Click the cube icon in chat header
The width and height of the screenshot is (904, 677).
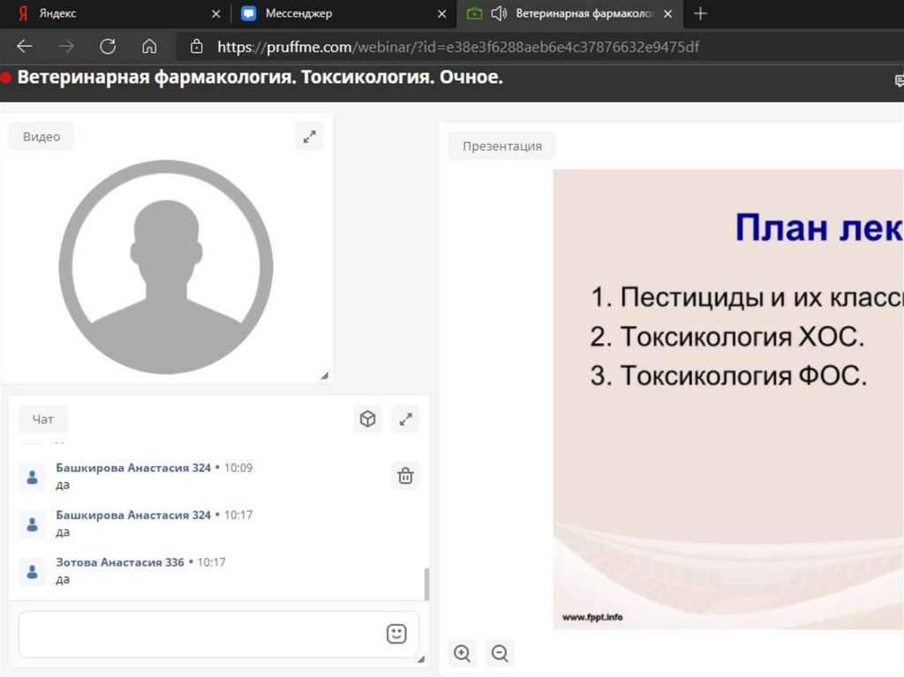[368, 419]
